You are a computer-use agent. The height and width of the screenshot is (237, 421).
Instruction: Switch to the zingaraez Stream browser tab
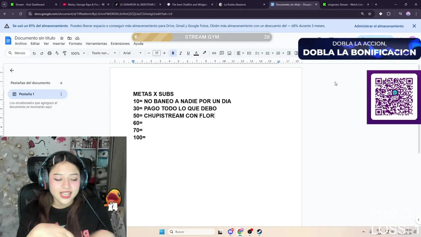click(x=346, y=5)
